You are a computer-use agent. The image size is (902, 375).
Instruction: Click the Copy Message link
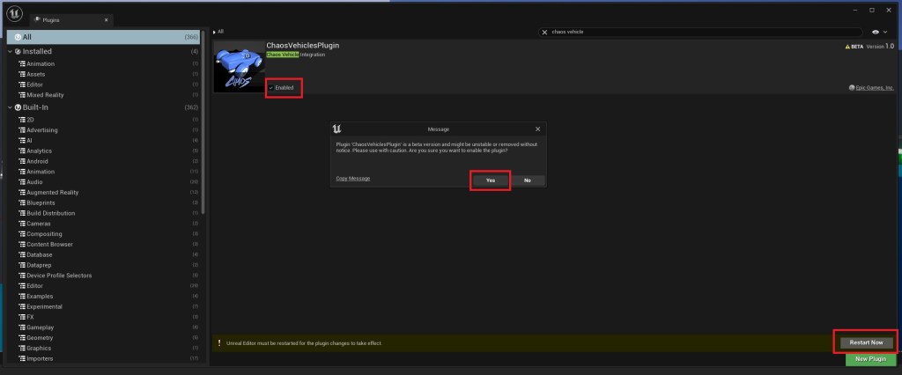352,179
